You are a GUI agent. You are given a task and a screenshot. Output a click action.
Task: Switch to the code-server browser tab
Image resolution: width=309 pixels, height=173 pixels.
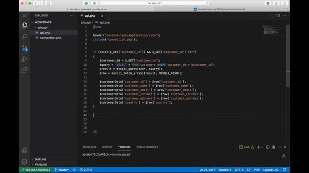(87, 9)
